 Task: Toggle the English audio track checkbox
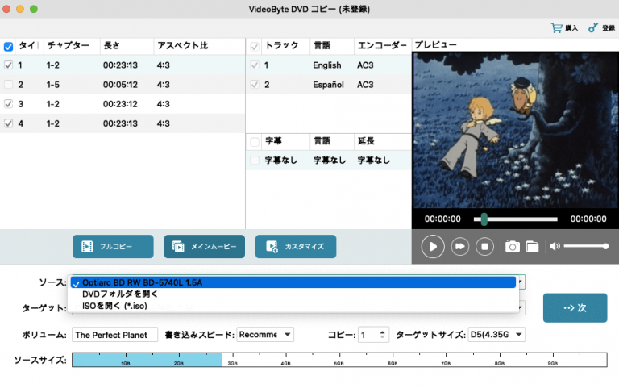point(255,65)
